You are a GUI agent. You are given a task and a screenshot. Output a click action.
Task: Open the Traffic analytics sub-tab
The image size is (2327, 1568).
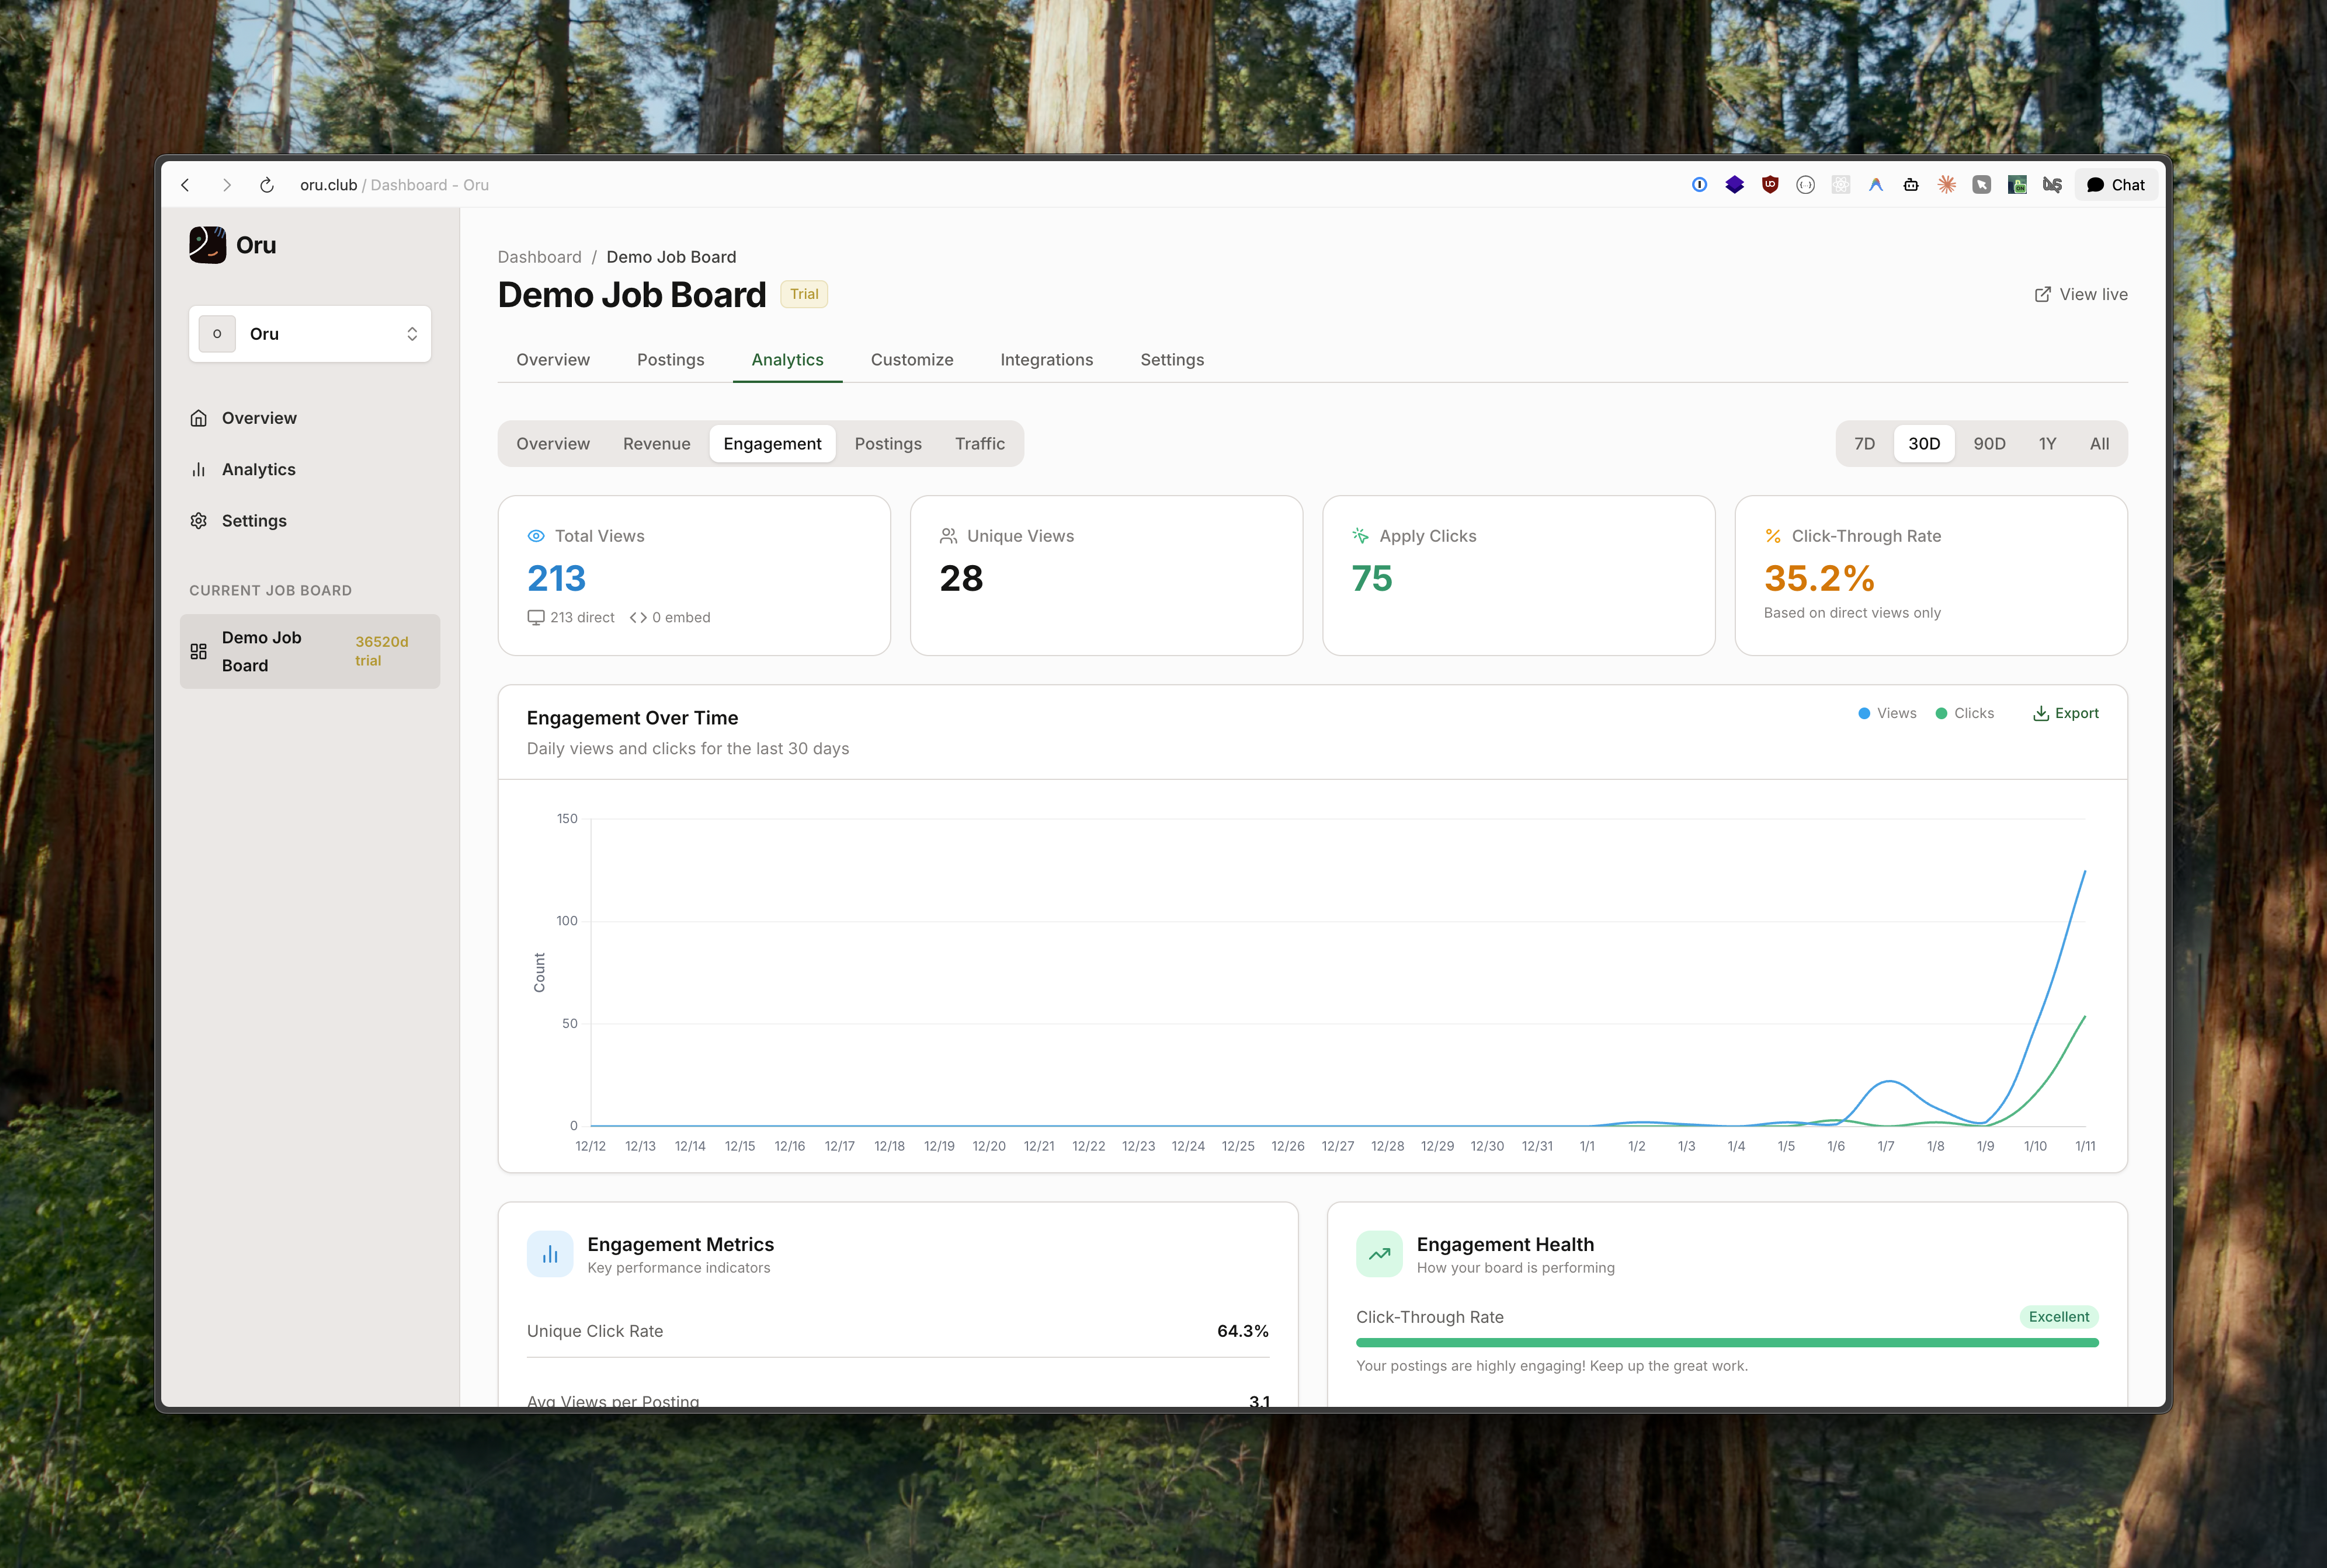coord(980,443)
